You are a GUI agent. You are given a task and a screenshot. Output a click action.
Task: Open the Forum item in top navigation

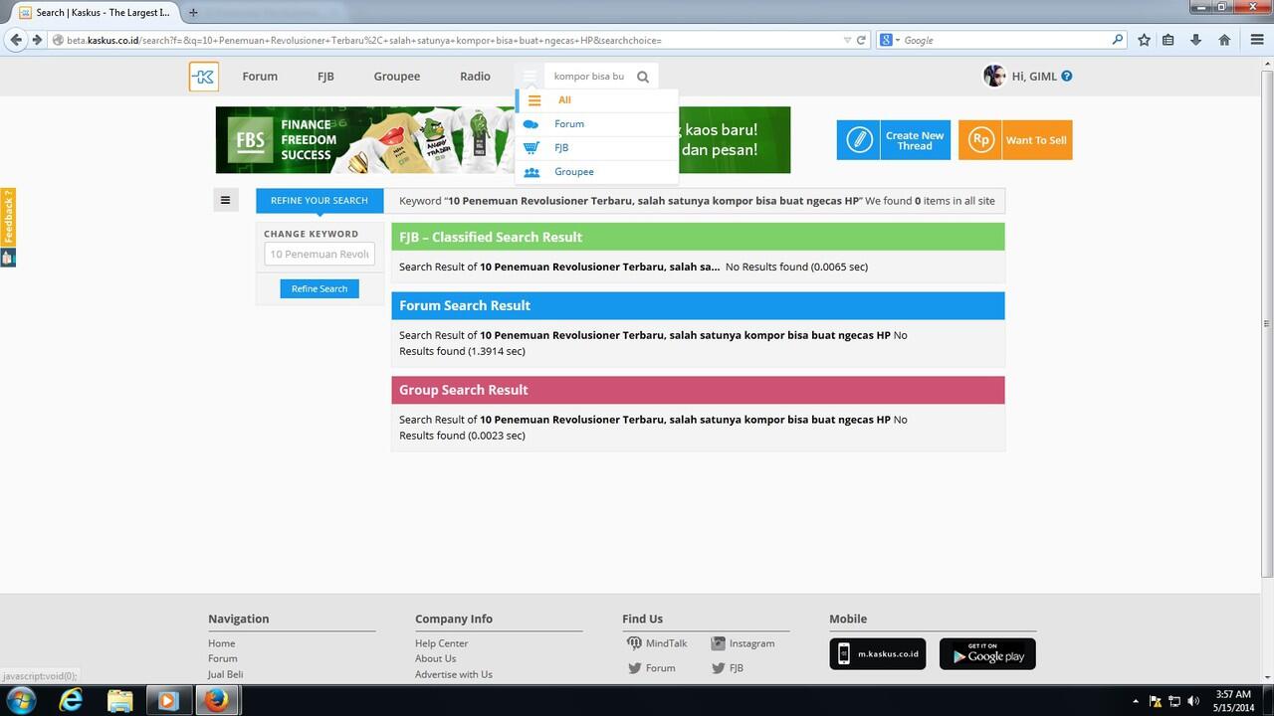coord(260,77)
